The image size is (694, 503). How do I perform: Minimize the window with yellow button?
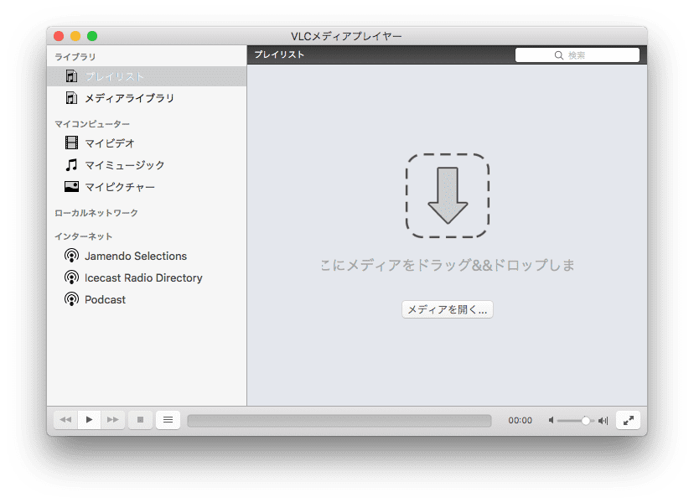point(75,36)
